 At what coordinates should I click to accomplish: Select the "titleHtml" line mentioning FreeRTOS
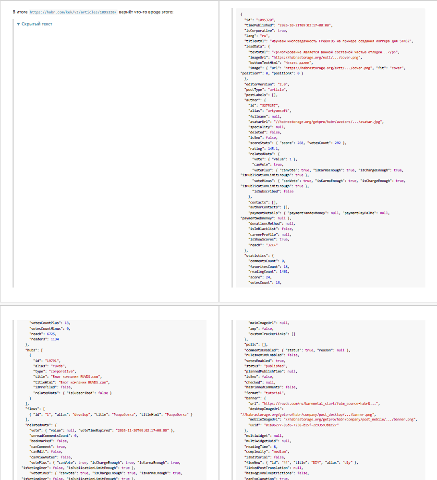tap(328, 41)
